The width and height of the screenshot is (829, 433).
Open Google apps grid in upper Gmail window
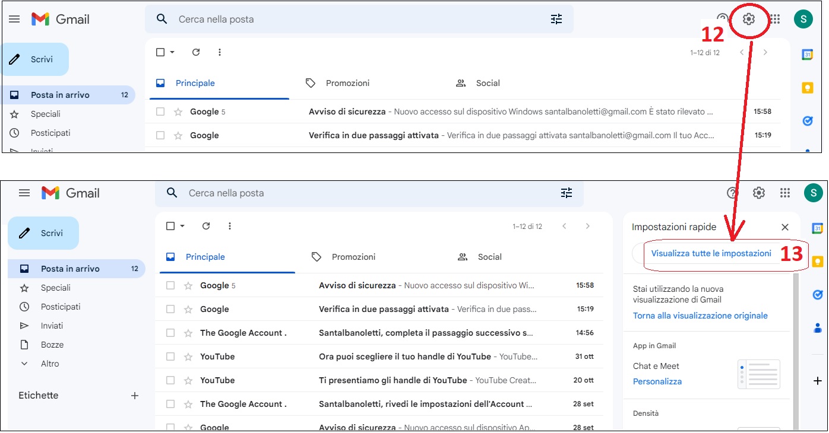775,19
